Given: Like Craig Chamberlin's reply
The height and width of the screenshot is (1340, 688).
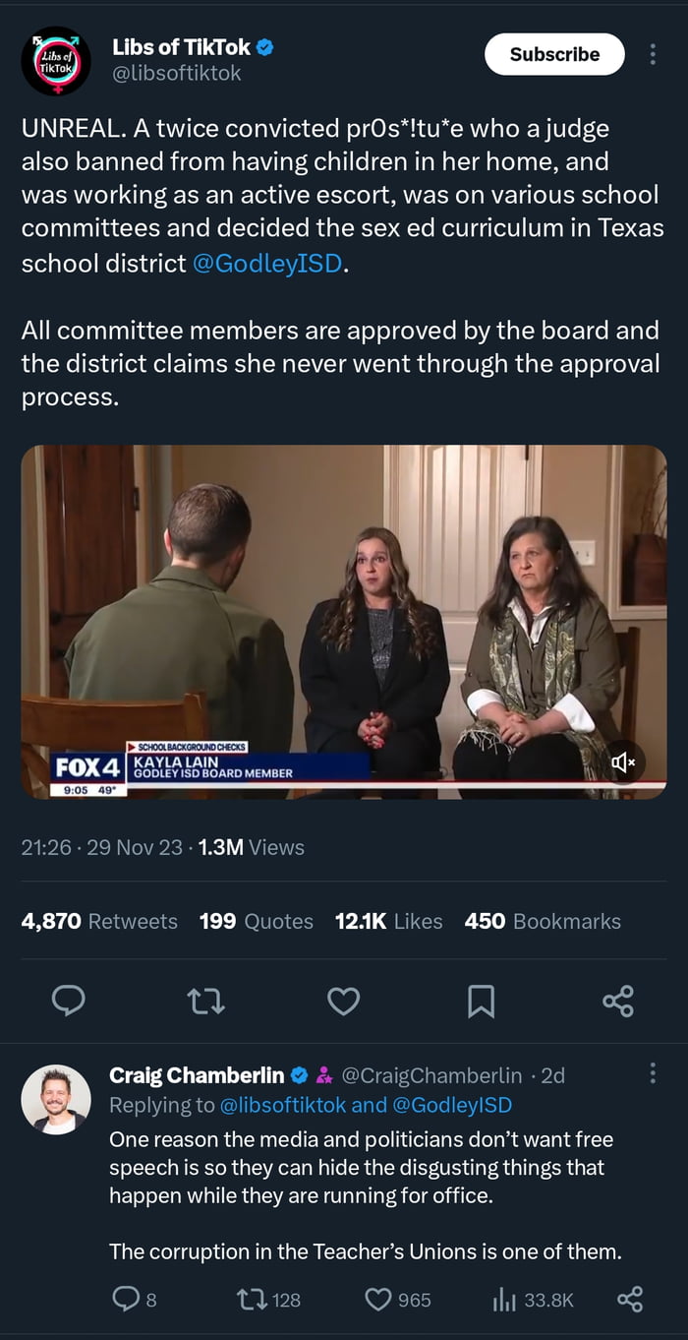Looking at the screenshot, I should click(x=376, y=1299).
